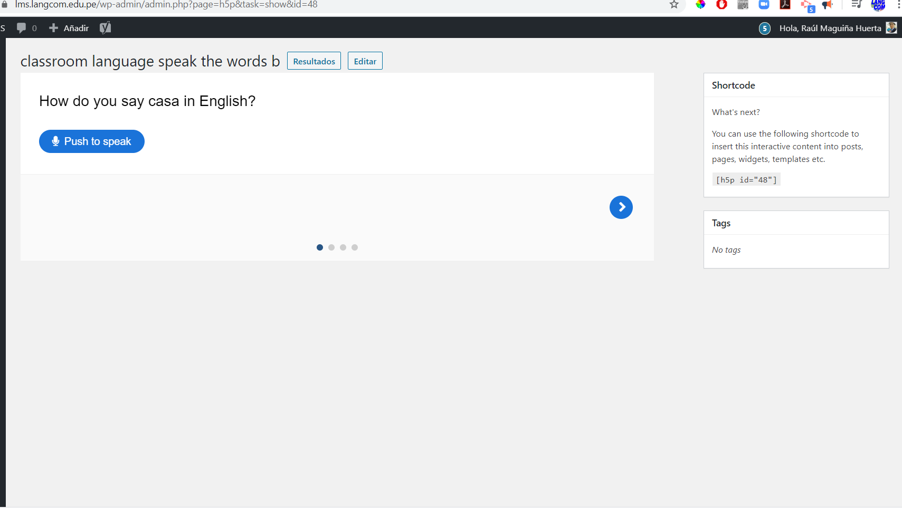Open the Adobe Acrobat extension
The height and width of the screenshot is (508, 902).
[x=785, y=5]
